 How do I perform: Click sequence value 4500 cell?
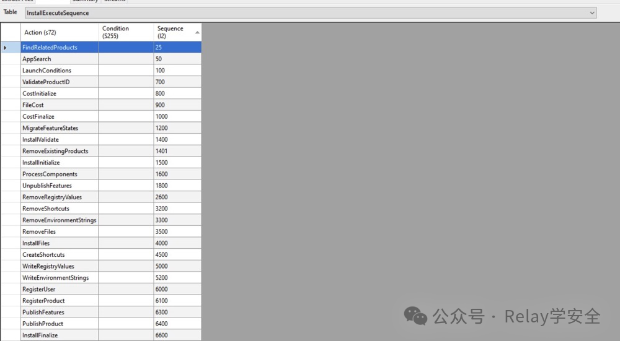(177, 254)
